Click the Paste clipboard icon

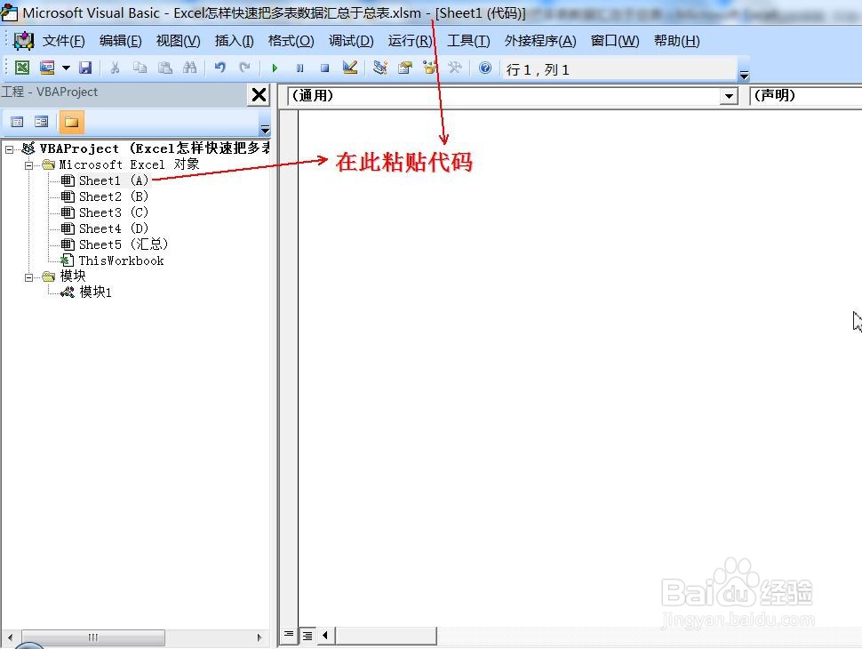tap(165, 68)
